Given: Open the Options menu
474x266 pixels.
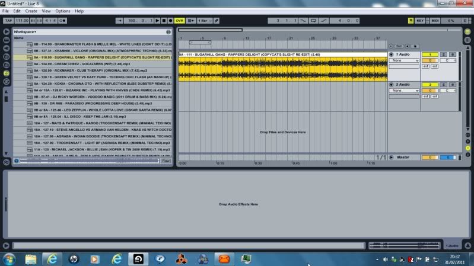Looking at the screenshot, I should coord(63,11).
